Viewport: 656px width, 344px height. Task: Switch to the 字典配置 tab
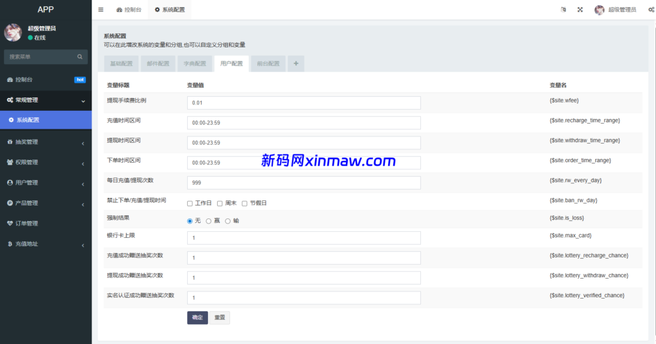pos(195,63)
